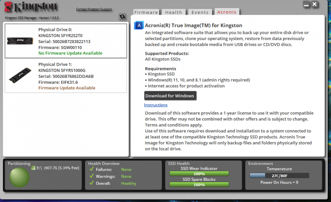Screen dimensions: 331x202
Task: Click the Acronis True Image logo icon
Action: [139, 25]
